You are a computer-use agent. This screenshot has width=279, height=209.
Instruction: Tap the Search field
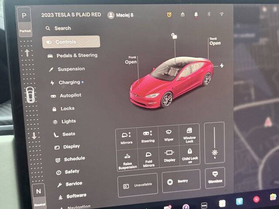point(58,28)
